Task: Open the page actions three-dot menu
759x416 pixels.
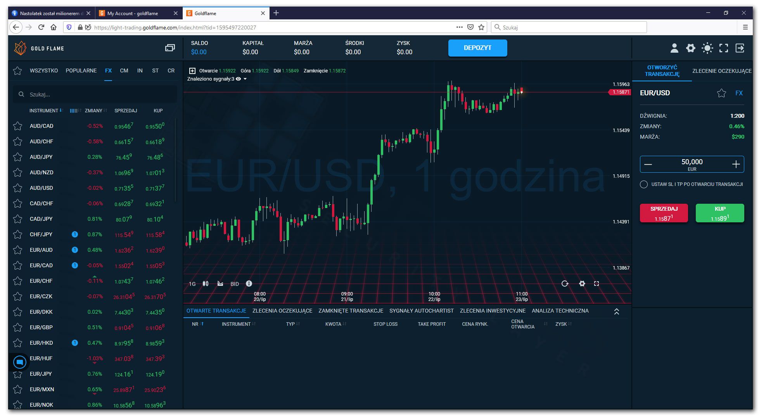Action: 459,27
